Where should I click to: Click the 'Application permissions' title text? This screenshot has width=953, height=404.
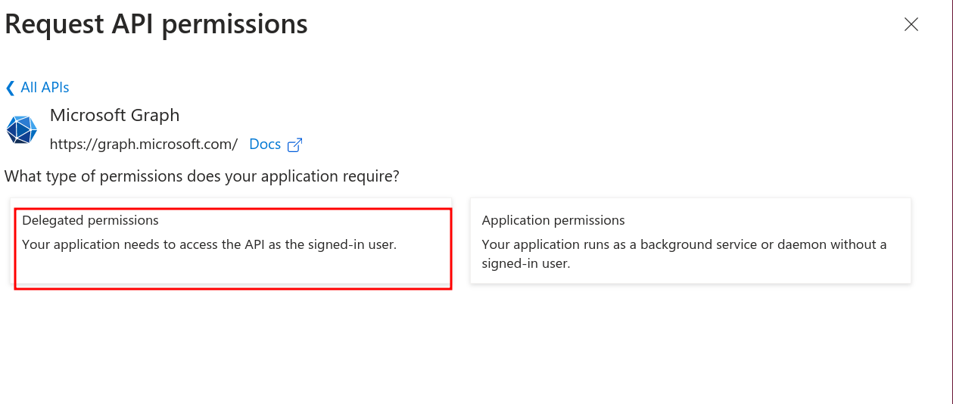(553, 220)
